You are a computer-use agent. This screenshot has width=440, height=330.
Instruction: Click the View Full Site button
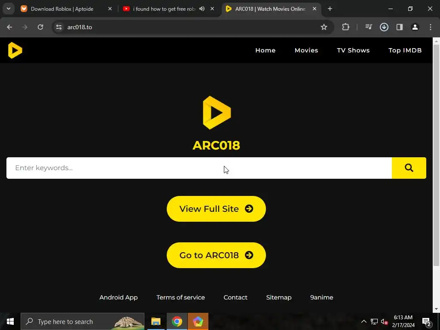217,209
